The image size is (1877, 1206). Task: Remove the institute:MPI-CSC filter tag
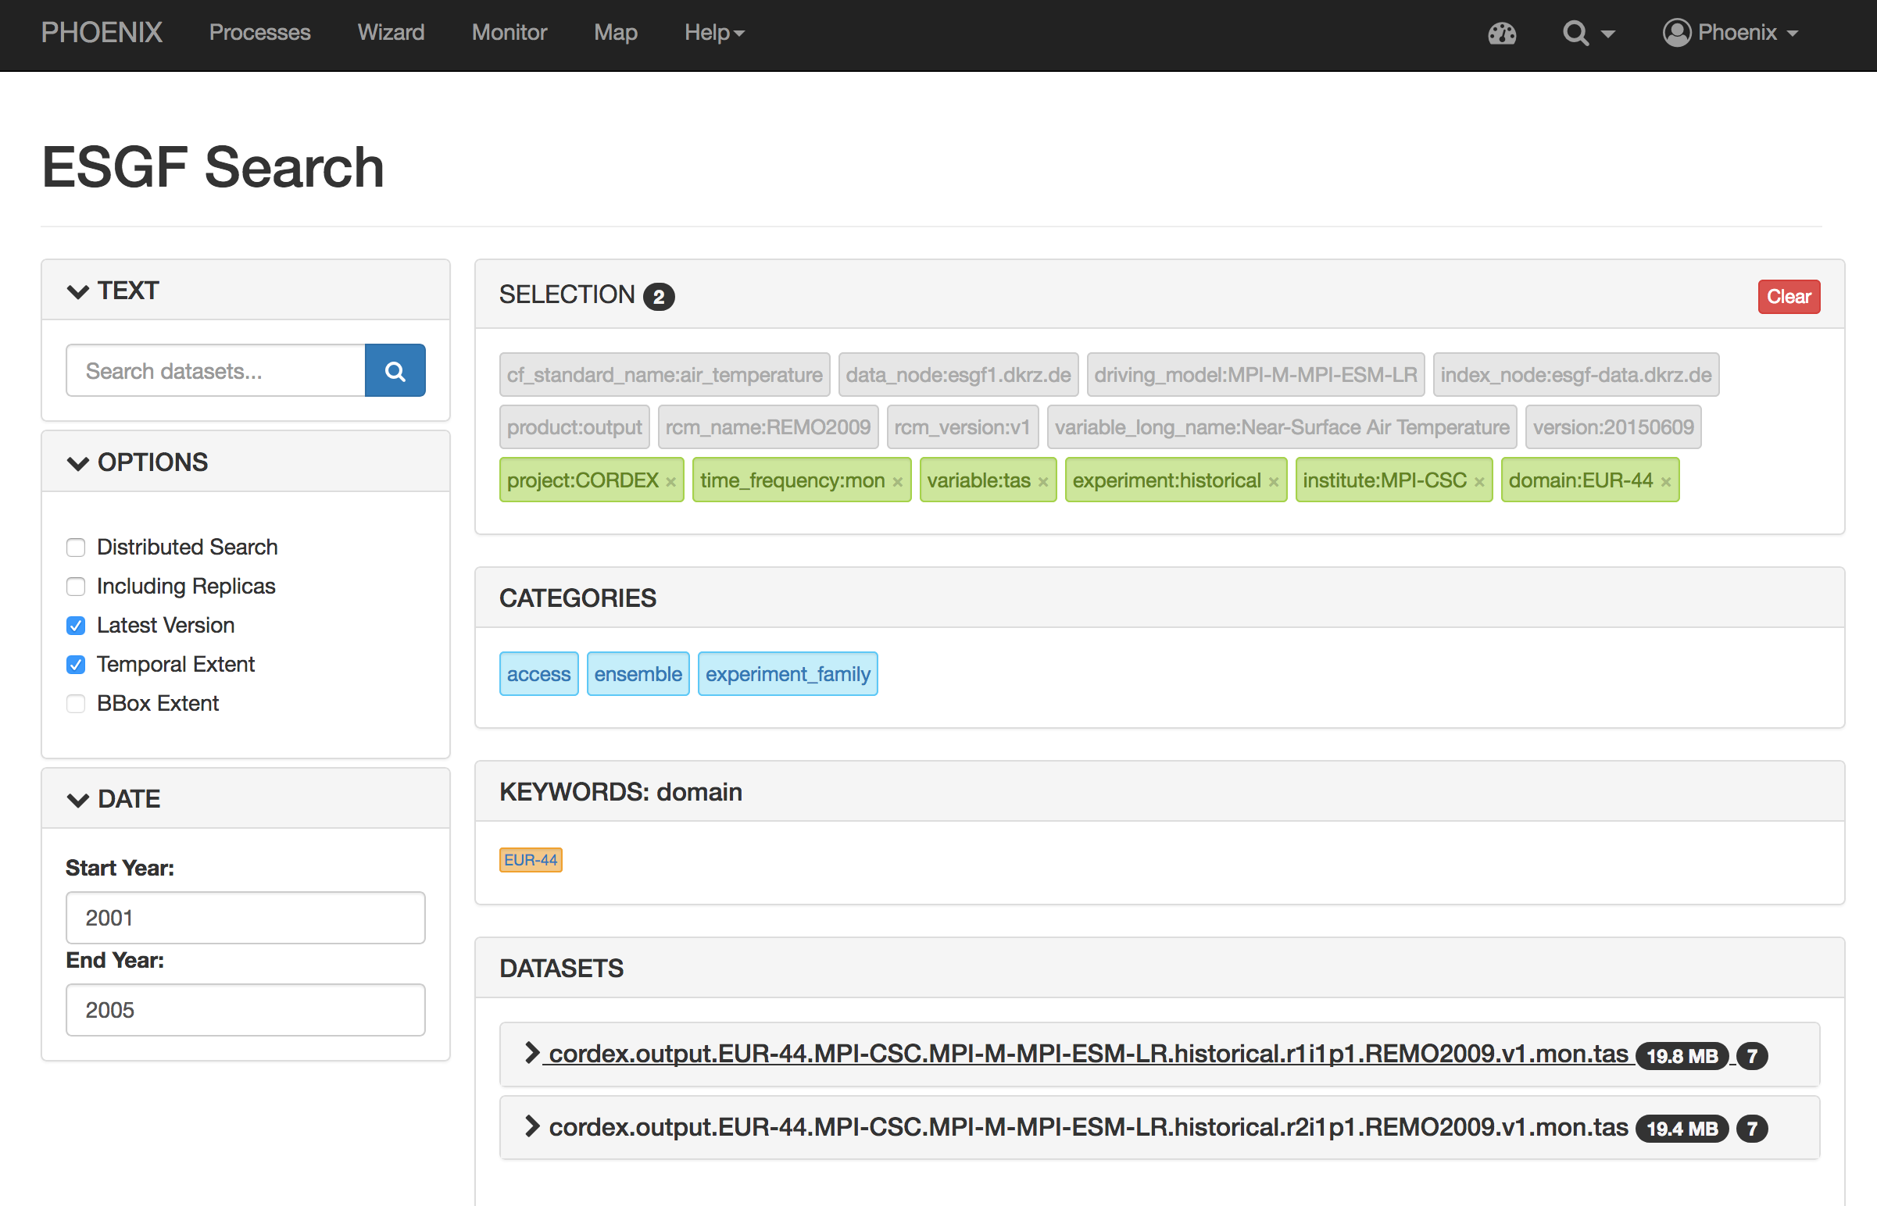tap(1479, 482)
